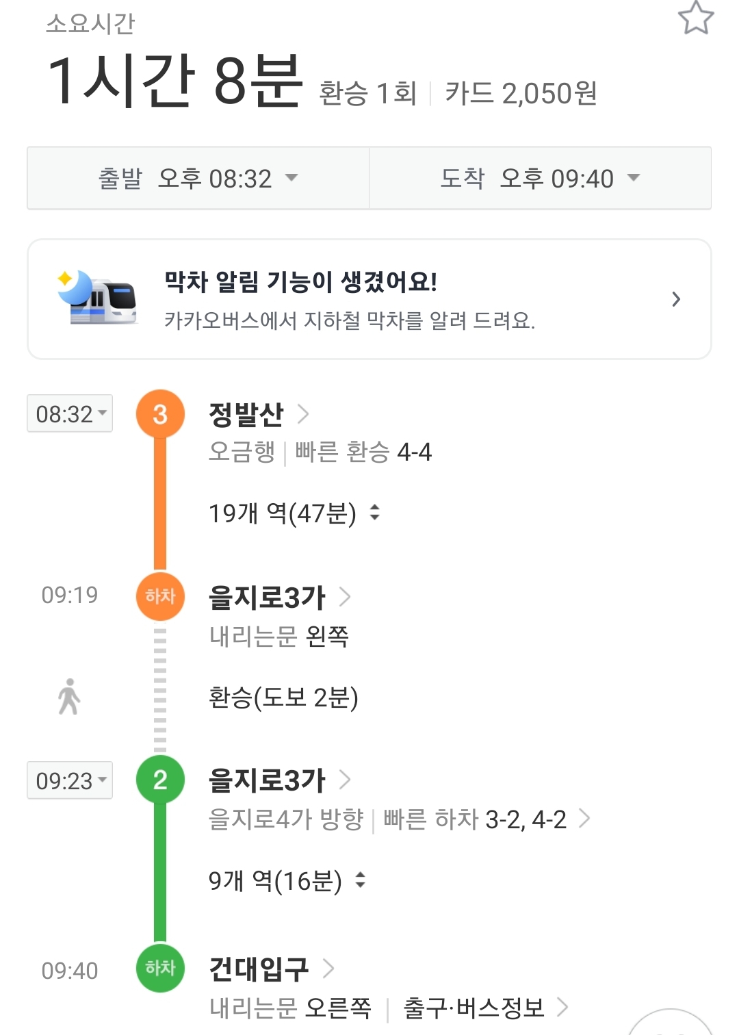This screenshot has height=1035, width=739.
Task: Open the 막차 알림 last-train alert banner
Action: [x=369, y=299]
